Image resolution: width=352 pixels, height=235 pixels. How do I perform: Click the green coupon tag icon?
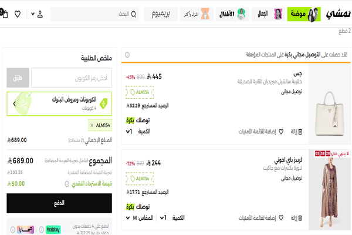[x=103, y=103]
